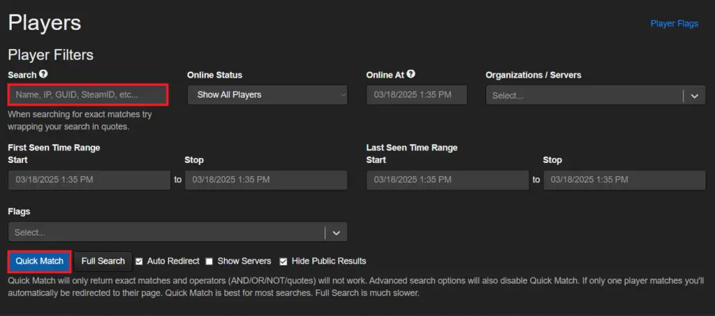Click the First Seen Start date field
The height and width of the screenshot is (316, 715).
tap(89, 180)
